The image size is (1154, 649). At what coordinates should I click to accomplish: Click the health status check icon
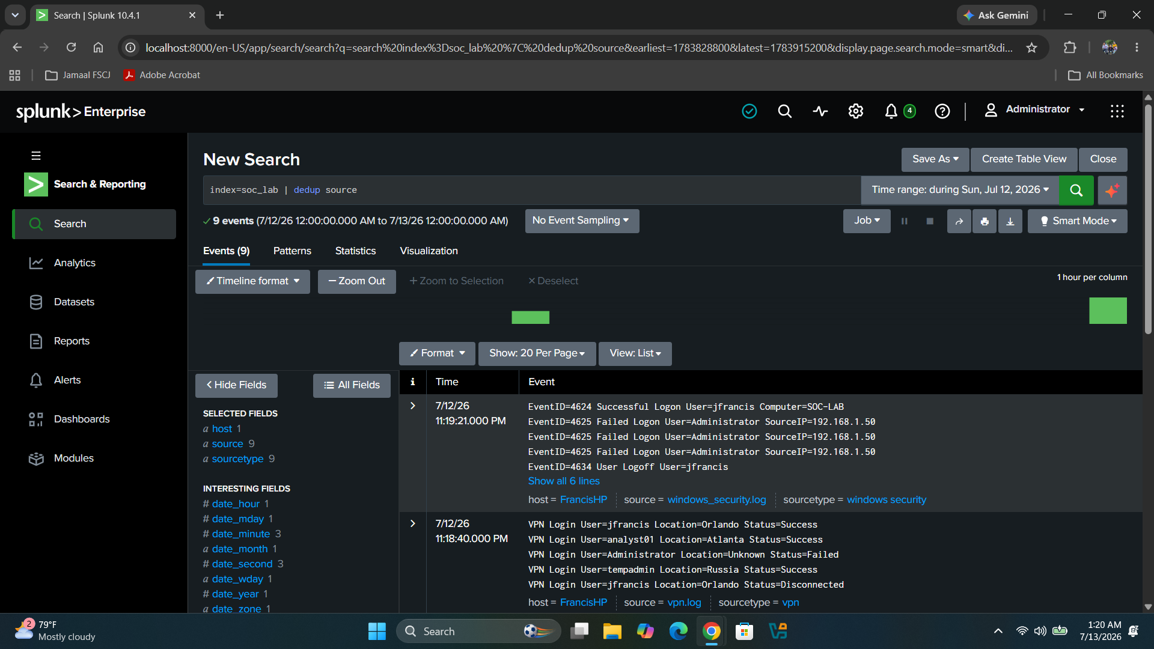click(x=749, y=111)
